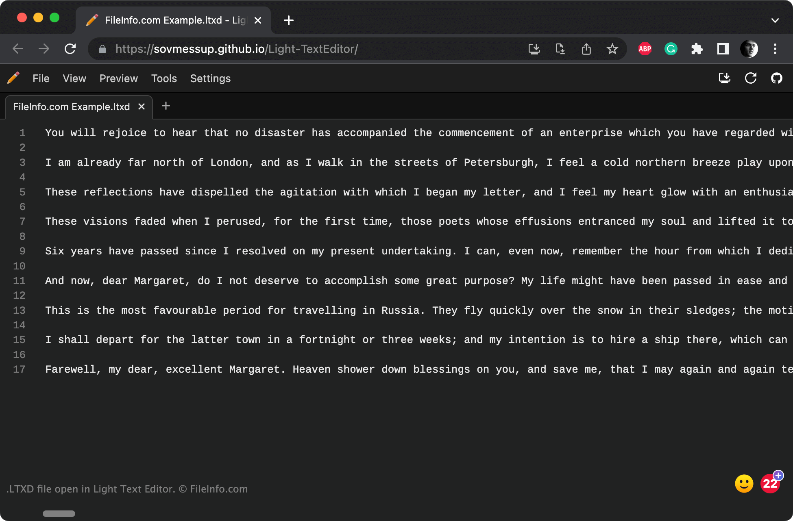
Task: Click text line starting 'Six years have passed'
Action: pyautogui.click(x=419, y=251)
